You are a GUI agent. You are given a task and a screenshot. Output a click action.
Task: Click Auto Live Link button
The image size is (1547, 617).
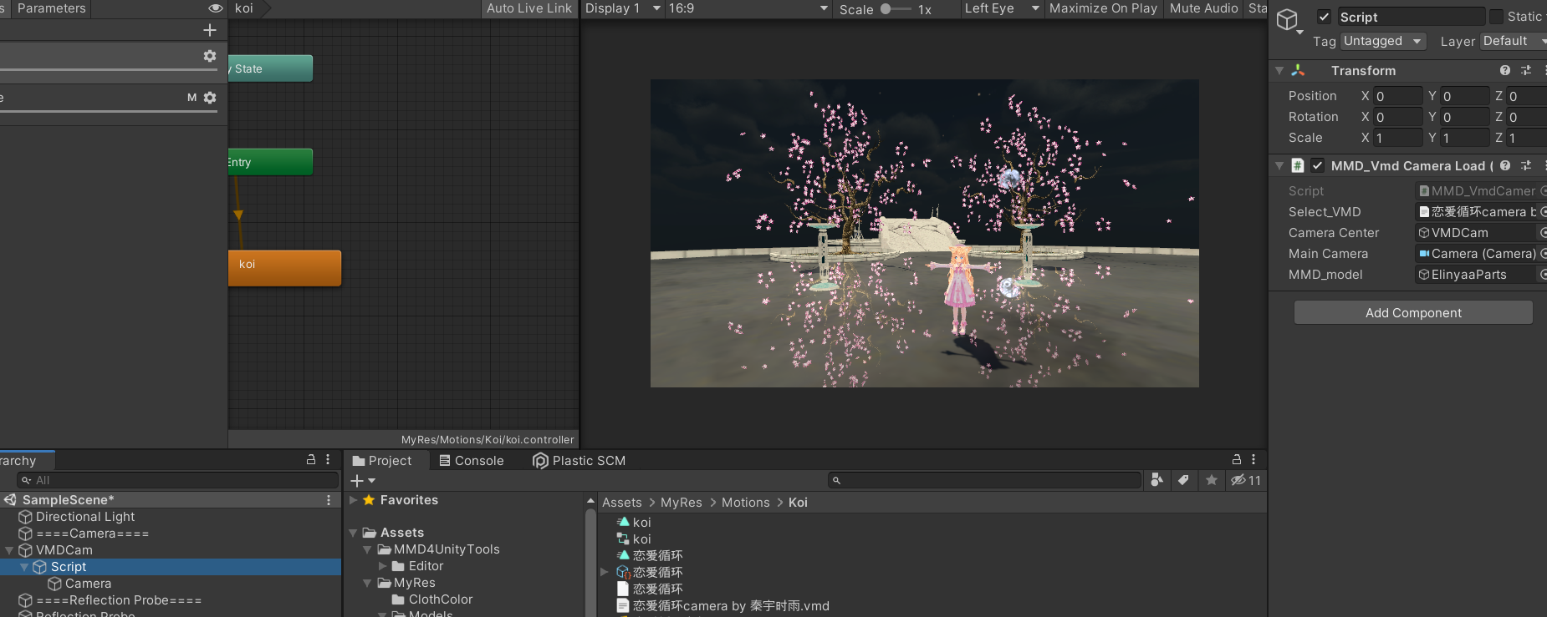click(529, 8)
